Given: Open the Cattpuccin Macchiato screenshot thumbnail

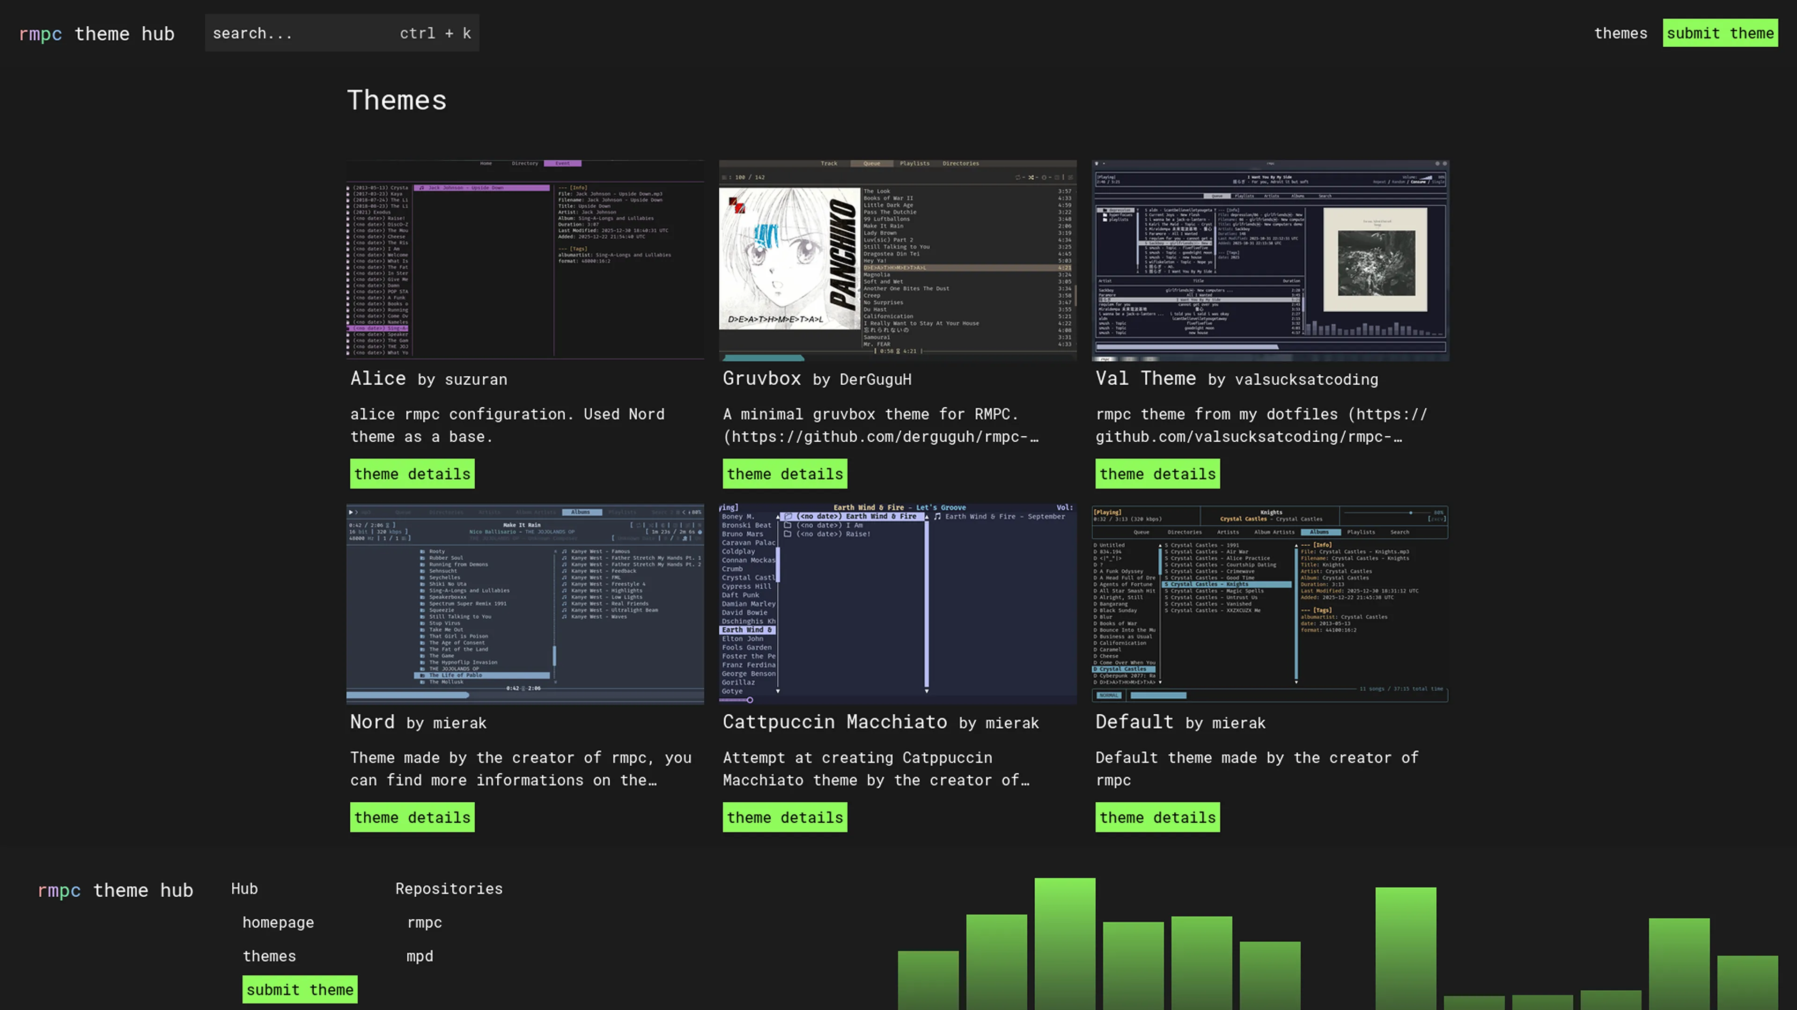Looking at the screenshot, I should [897, 604].
